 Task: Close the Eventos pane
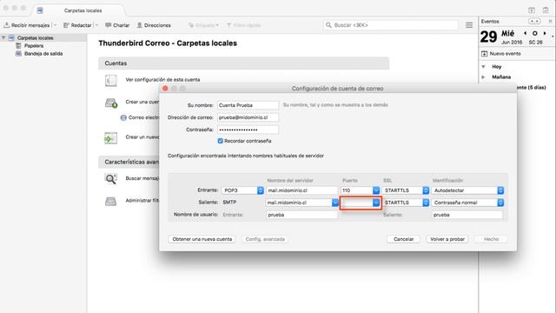click(550, 21)
